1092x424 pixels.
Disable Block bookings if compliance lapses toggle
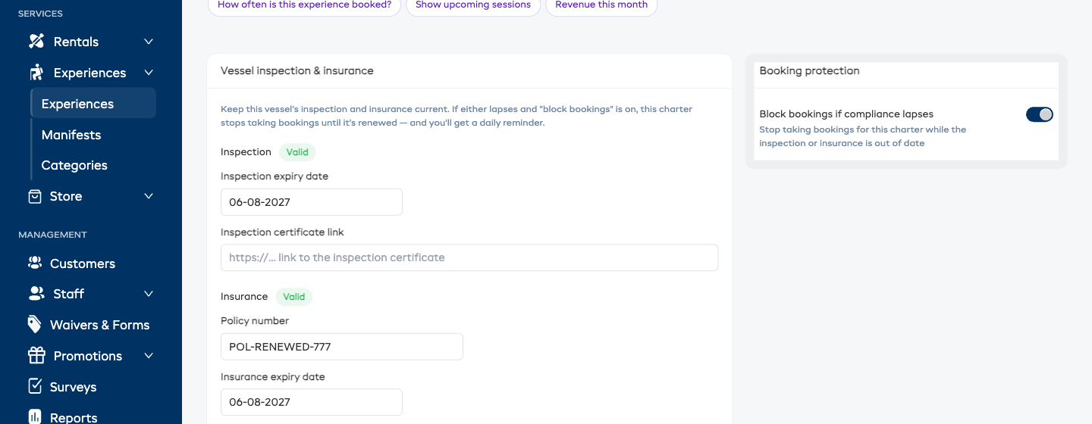pyautogui.click(x=1040, y=114)
